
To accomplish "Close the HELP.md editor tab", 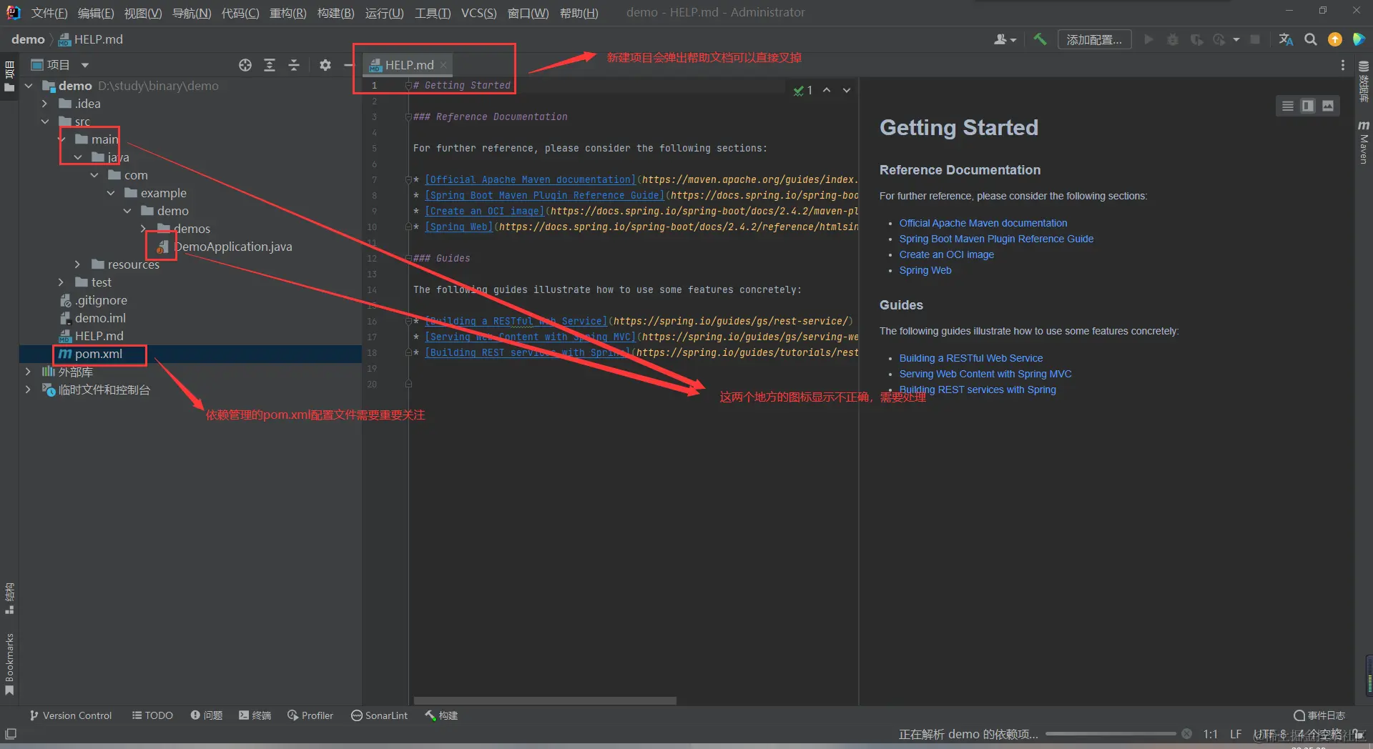I will pos(443,65).
